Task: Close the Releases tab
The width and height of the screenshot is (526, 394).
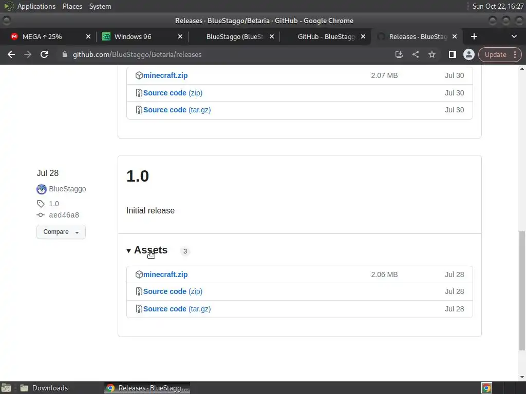Action: pos(455,36)
